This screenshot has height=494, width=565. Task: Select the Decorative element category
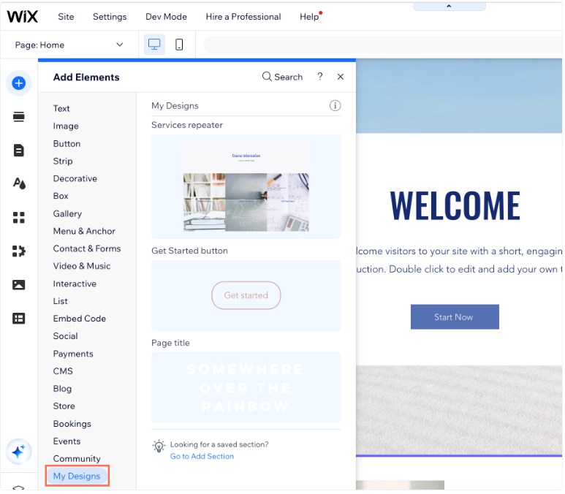click(75, 178)
